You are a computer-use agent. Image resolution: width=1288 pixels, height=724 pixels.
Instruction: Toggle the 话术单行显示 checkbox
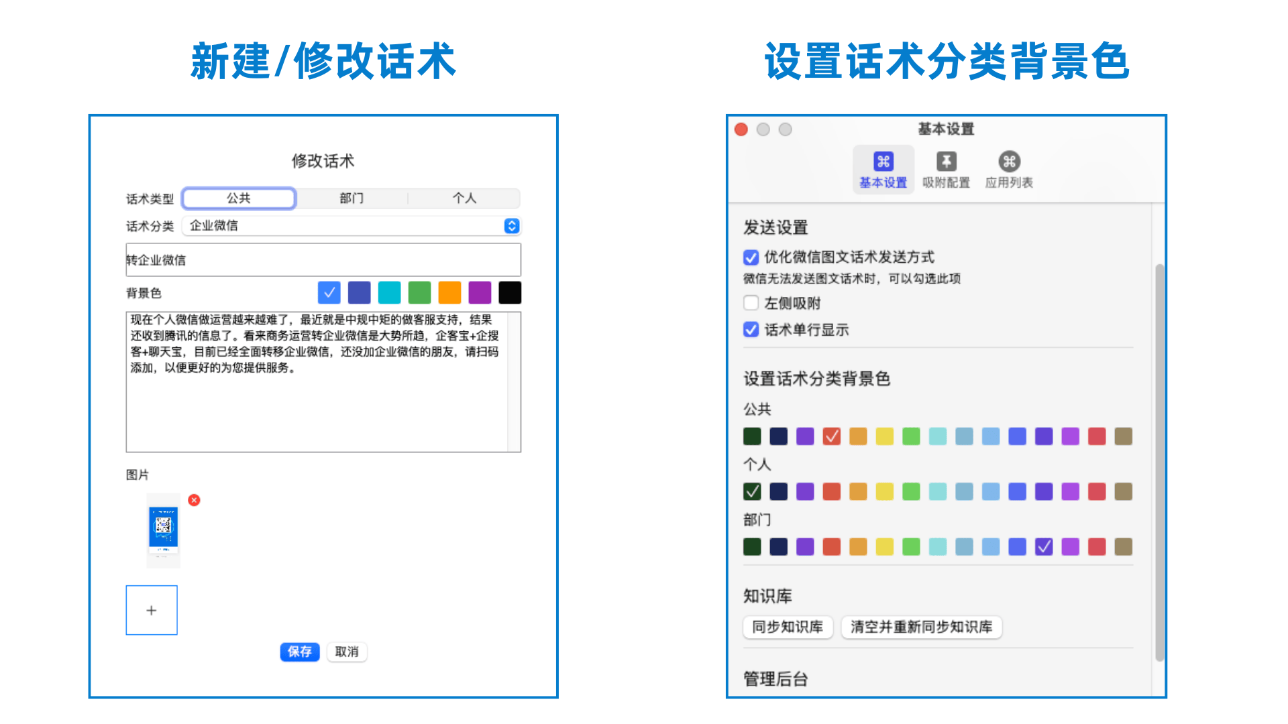751,330
